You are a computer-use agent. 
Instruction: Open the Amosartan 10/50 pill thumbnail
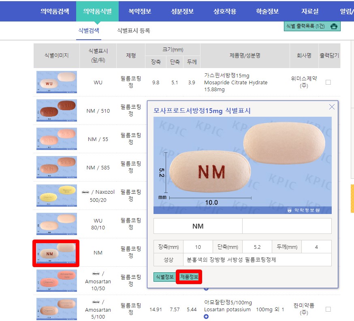[57, 280]
